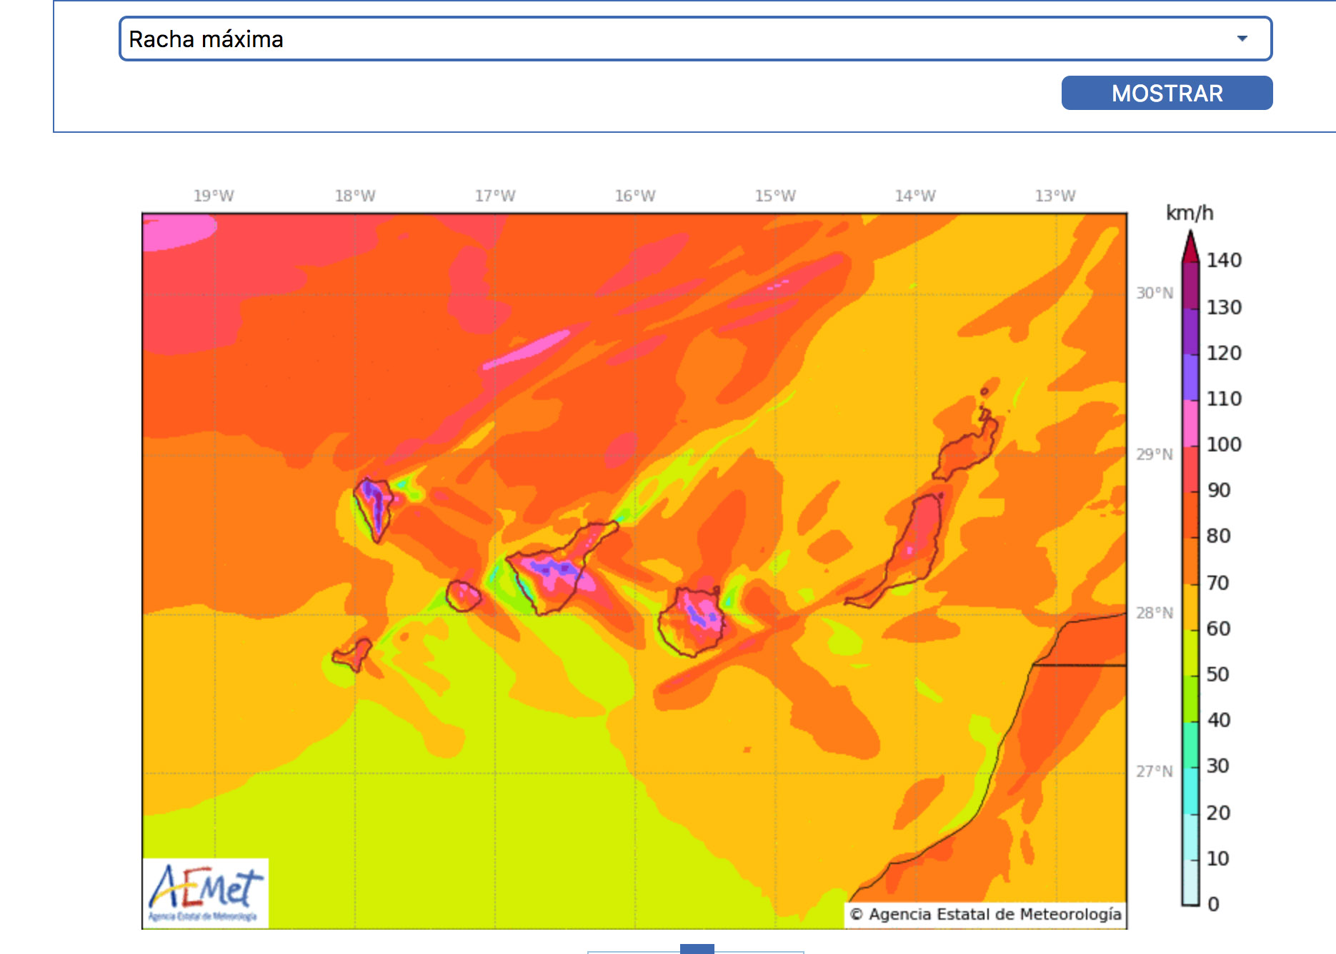
Task: Click the 80 label on the color scale
Action: (1218, 536)
